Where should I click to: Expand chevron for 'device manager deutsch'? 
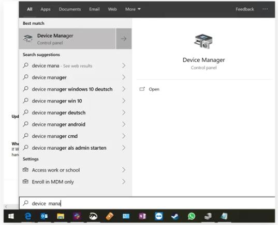tap(124, 112)
